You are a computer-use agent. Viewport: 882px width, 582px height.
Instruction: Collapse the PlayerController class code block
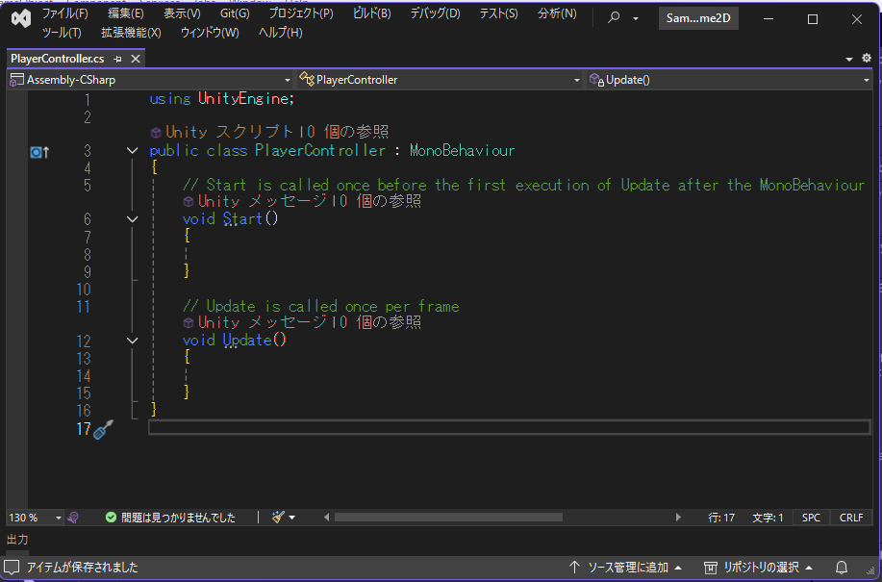pyautogui.click(x=133, y=151)
